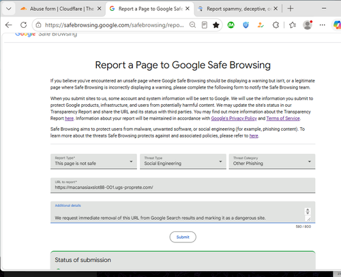Minimize the browser window
The image size is (341, 277).
pos(324,9)
